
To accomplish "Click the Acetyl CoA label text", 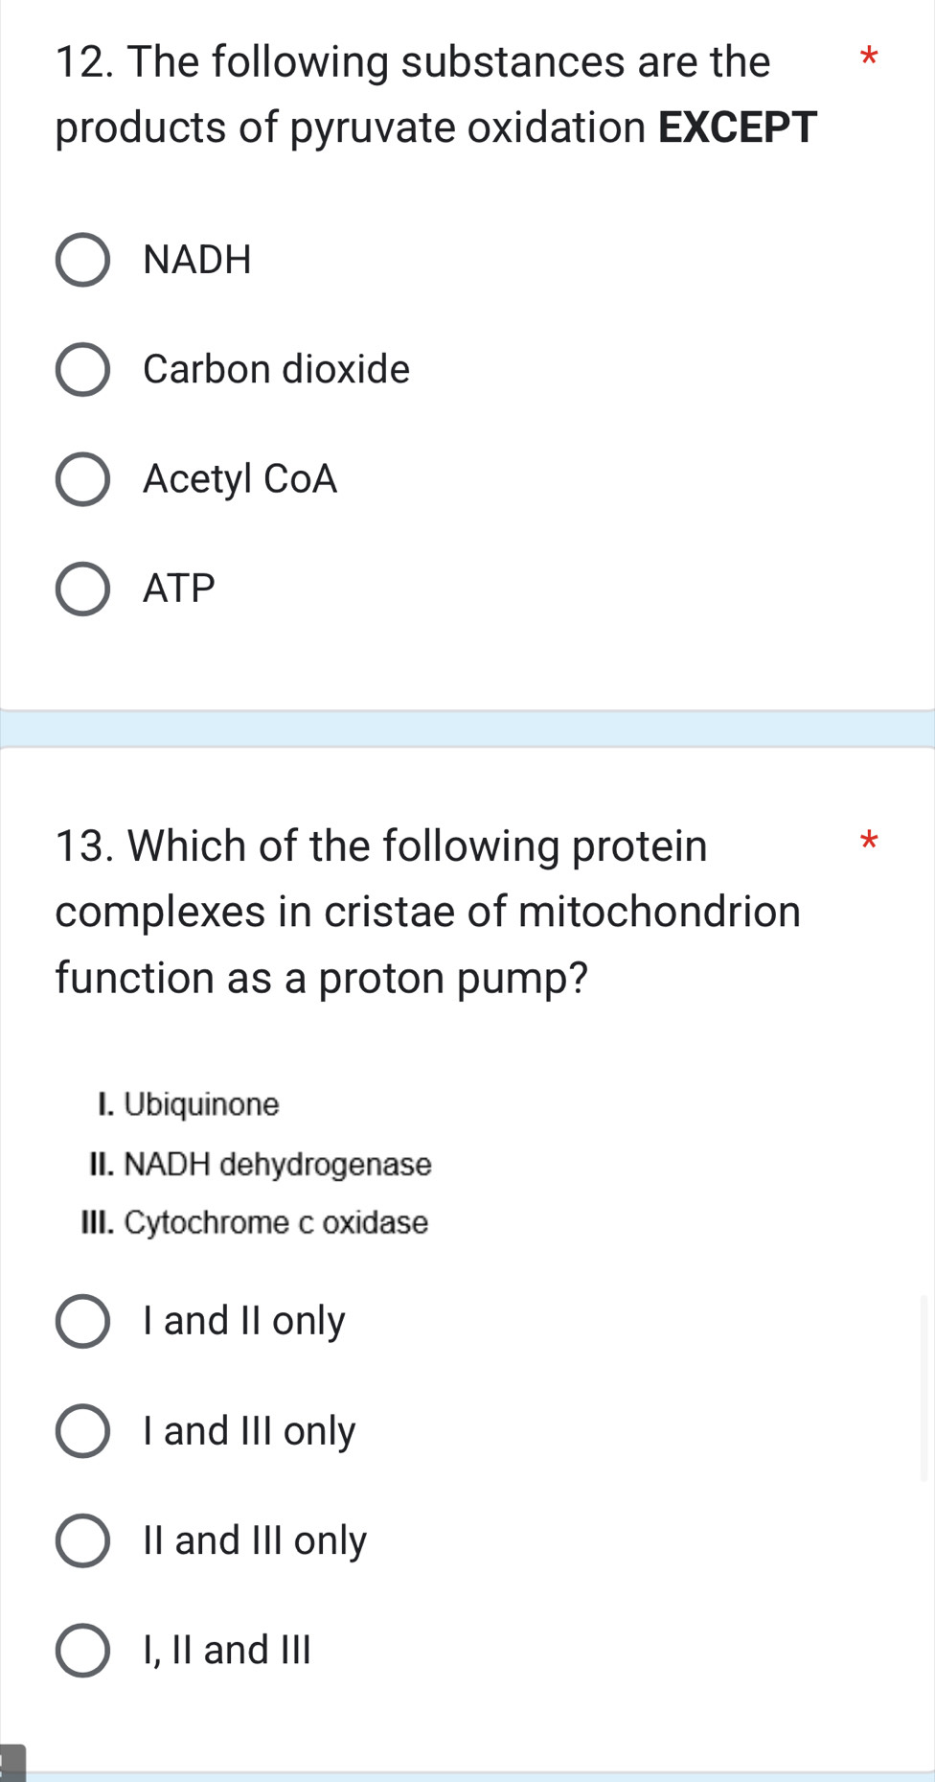I will pos(239,479).
